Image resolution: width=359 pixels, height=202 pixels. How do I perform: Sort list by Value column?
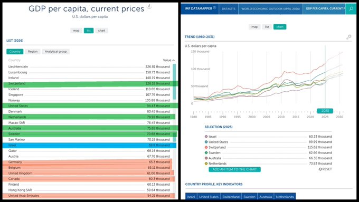click(x=169, y=60)
